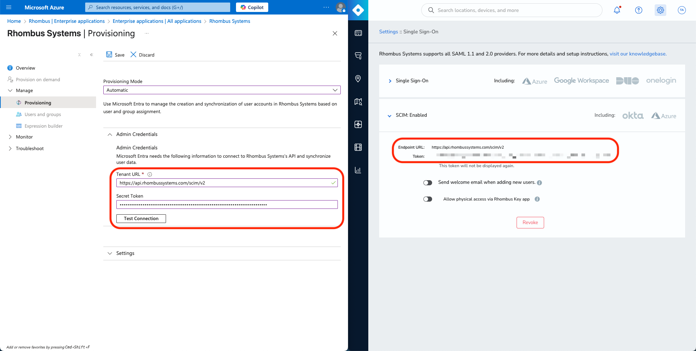Click the Settings breadcrumb link in Rhombus
Image resolution: width=696 pixels, height=351 pixels.
coord(389,32)
